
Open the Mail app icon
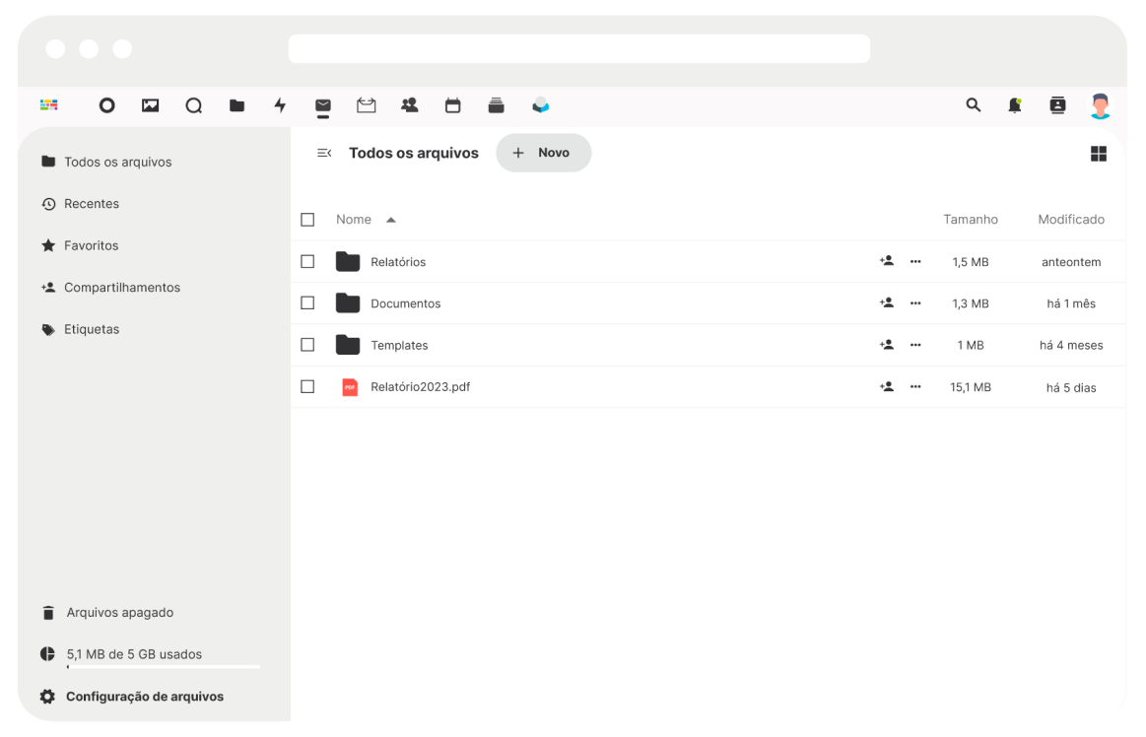(323, 105)
